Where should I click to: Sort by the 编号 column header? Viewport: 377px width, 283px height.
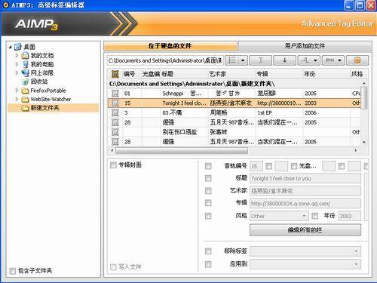pyautogui.click(x=131, y=74)
